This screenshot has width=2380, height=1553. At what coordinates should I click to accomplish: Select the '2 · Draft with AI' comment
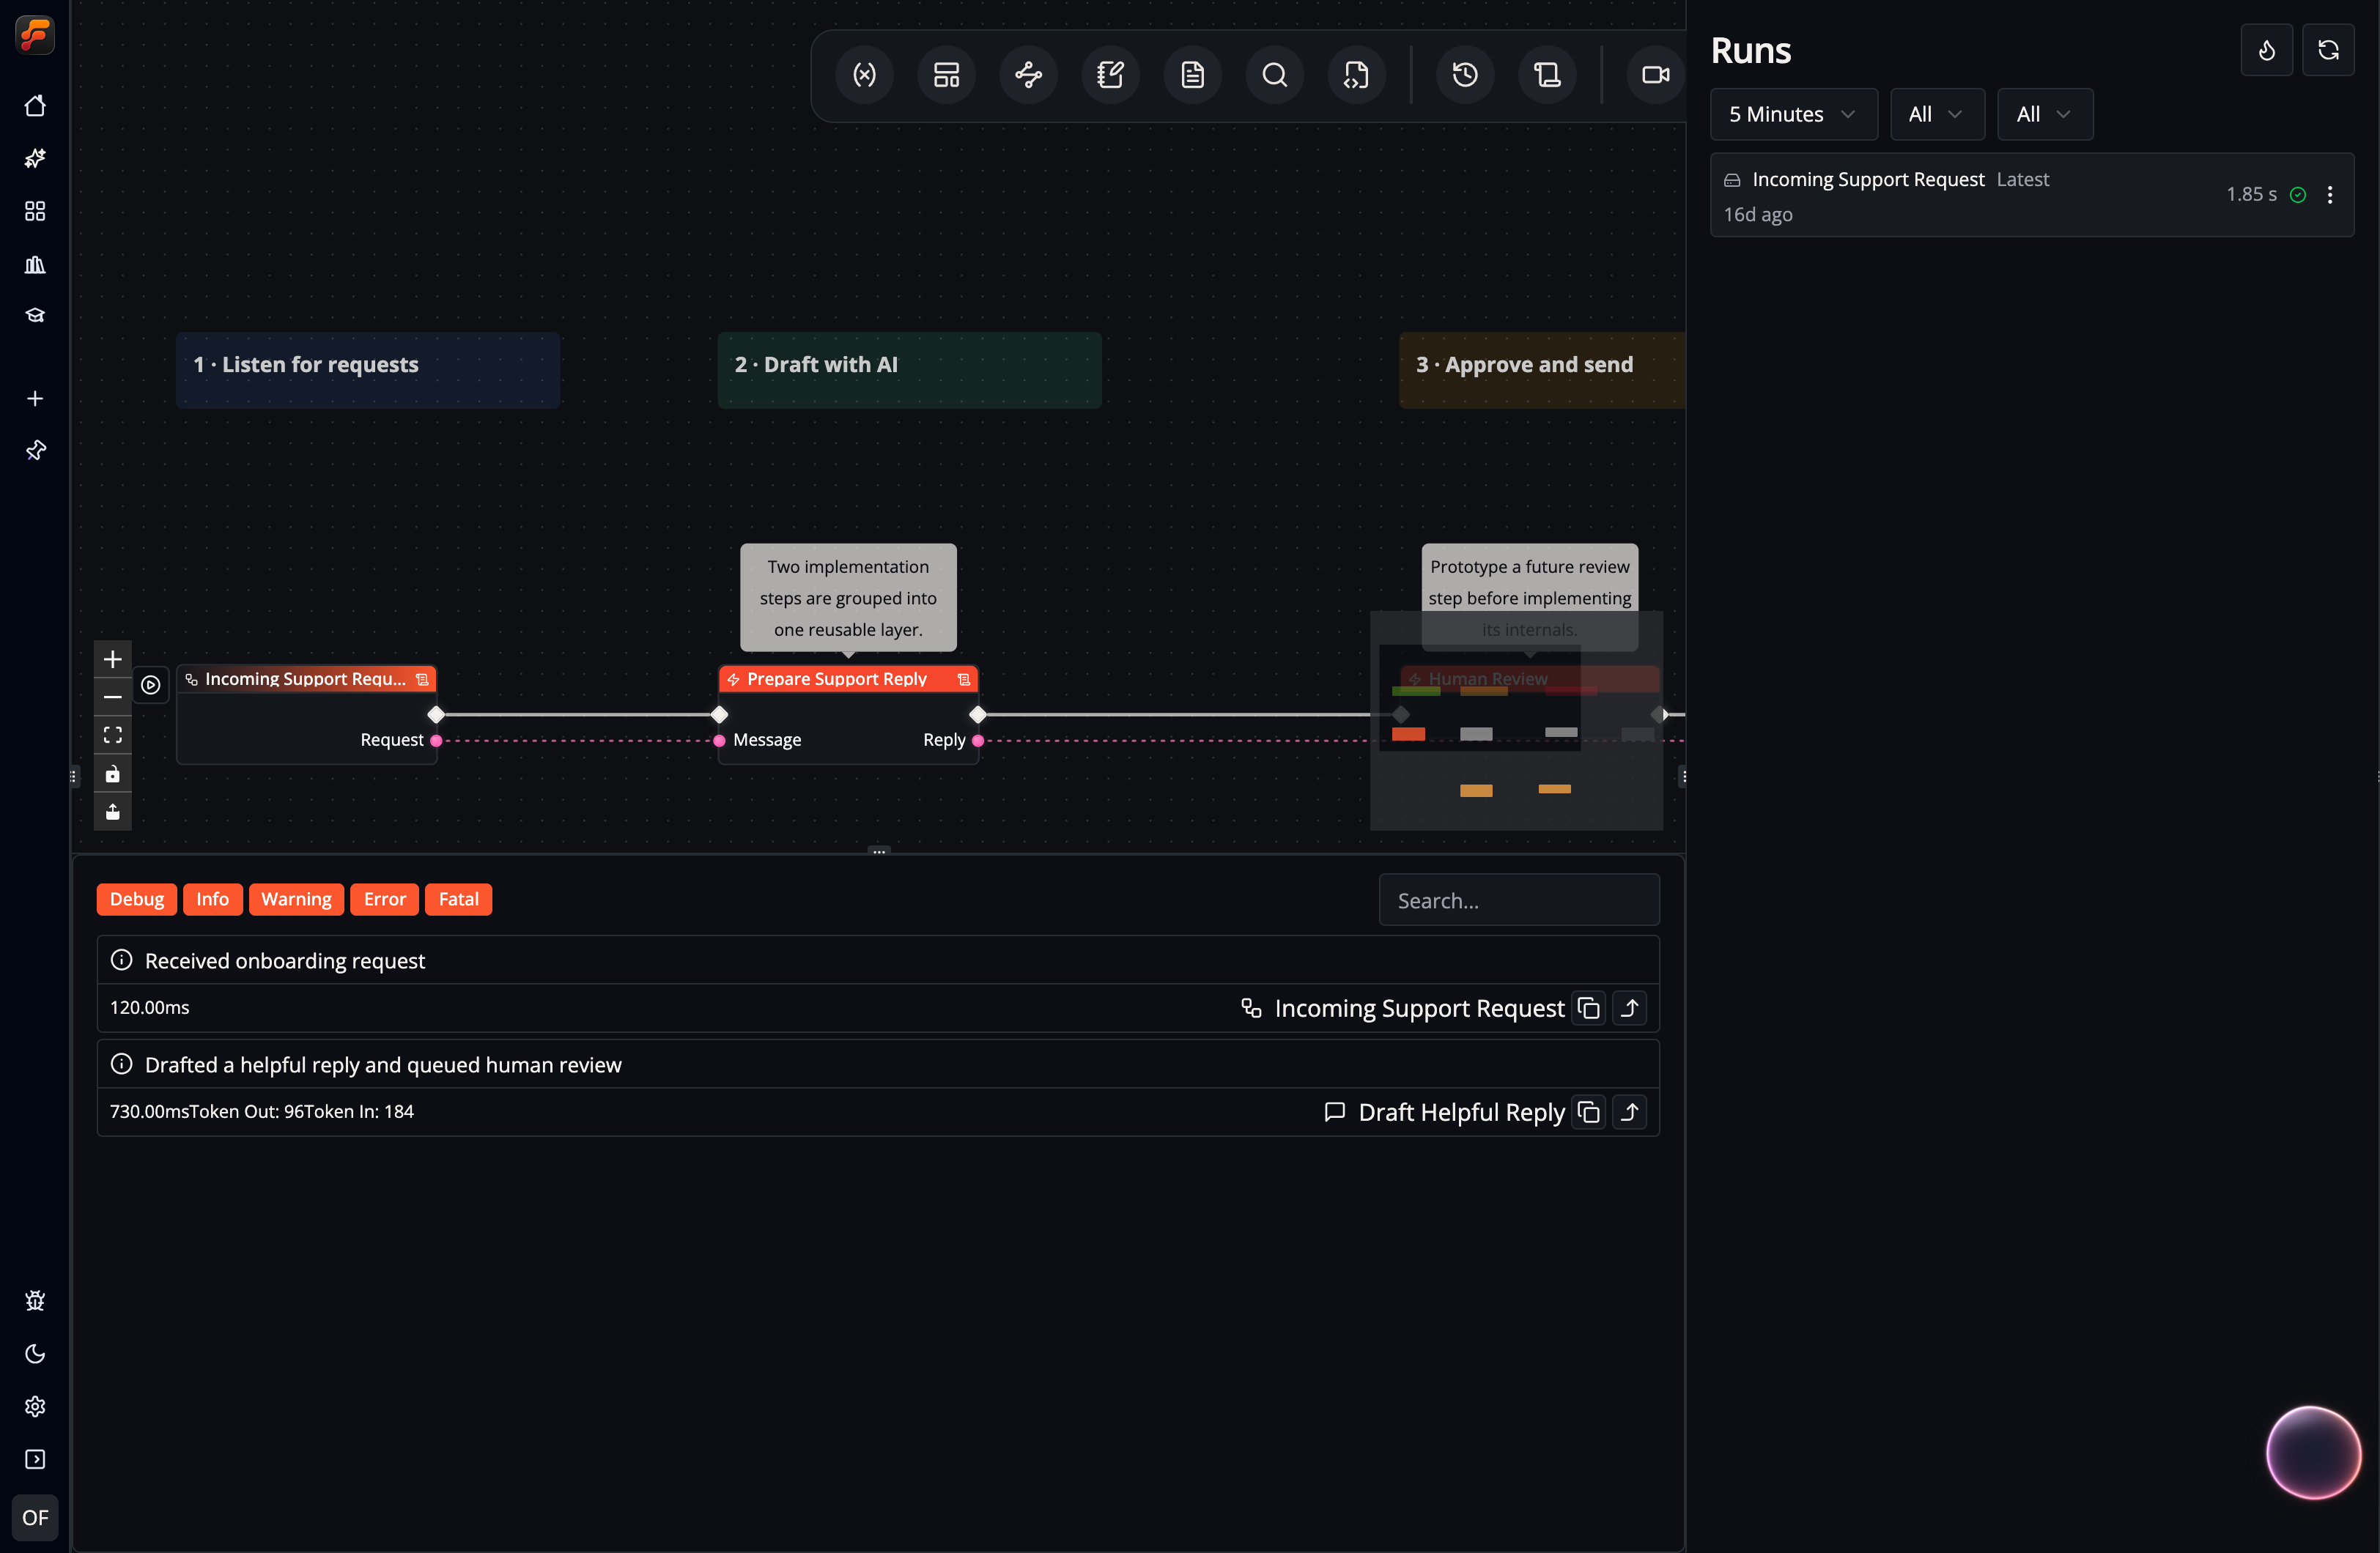[909, 370]
